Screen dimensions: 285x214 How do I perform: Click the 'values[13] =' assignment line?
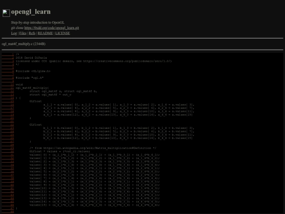94,198
